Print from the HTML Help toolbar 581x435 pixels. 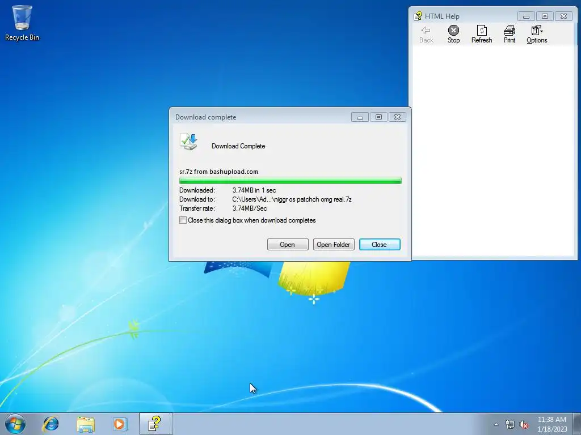point(510,35)
